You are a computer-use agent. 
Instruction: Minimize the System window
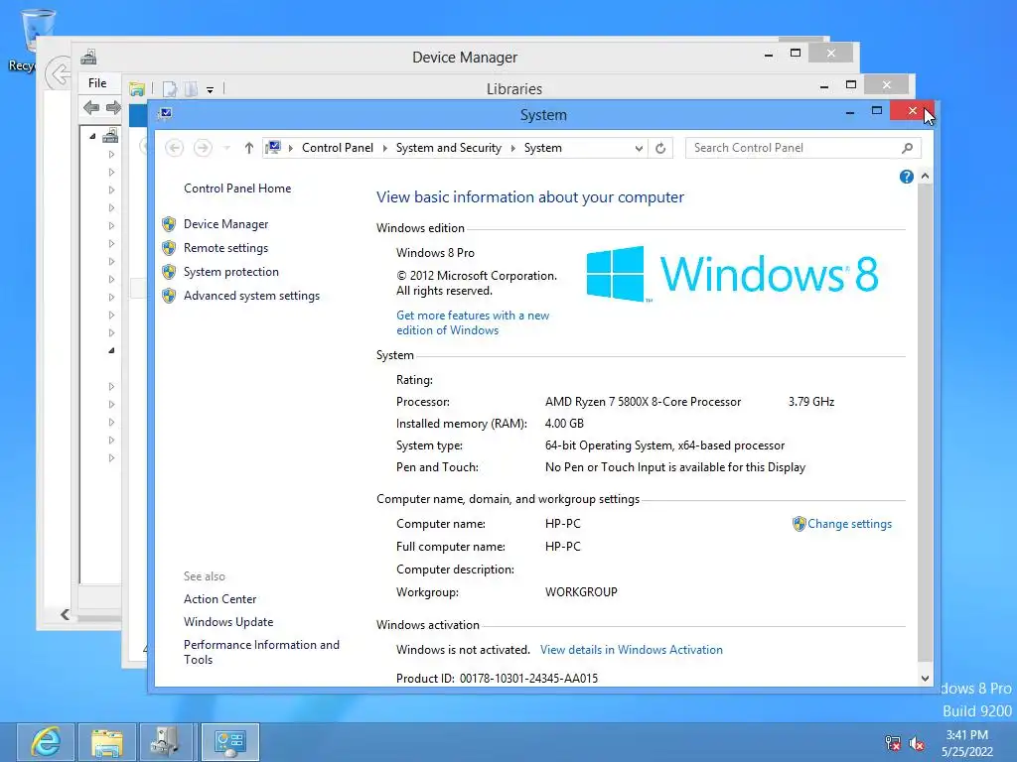850,112
